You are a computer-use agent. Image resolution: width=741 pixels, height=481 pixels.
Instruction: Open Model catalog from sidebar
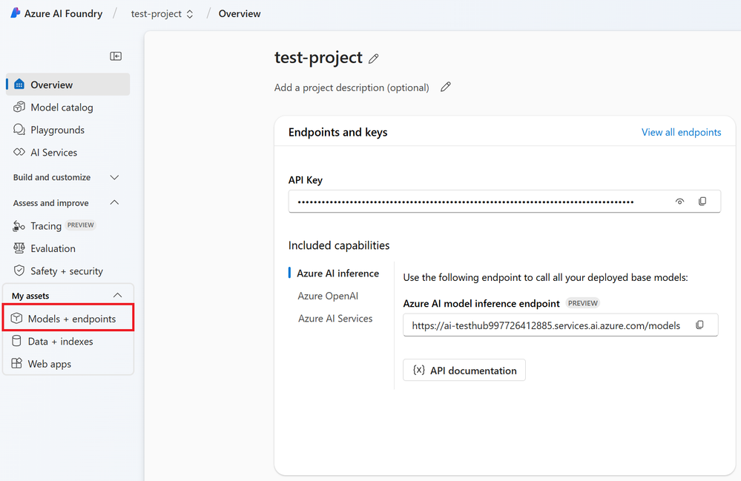tap(62, 107)
